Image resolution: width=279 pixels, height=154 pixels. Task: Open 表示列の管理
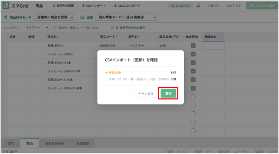pyautogui.click(x=63, y=5)
